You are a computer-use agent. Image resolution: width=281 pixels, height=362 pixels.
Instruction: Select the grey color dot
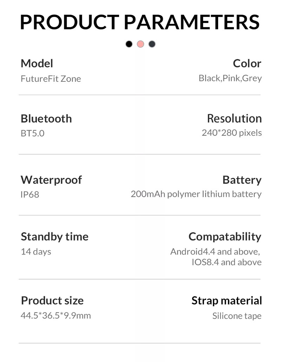click(152, 44)
